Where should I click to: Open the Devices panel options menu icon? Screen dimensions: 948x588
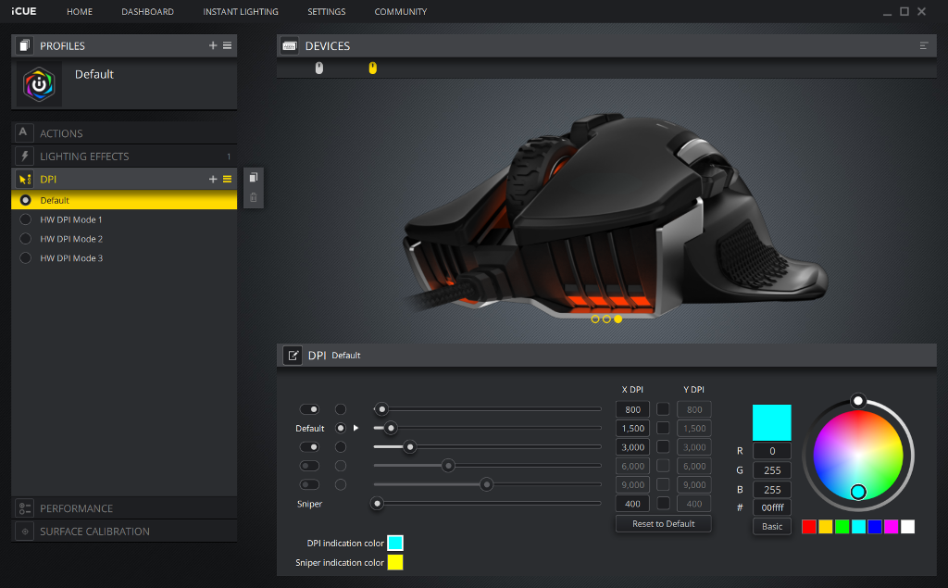[923, 45]
